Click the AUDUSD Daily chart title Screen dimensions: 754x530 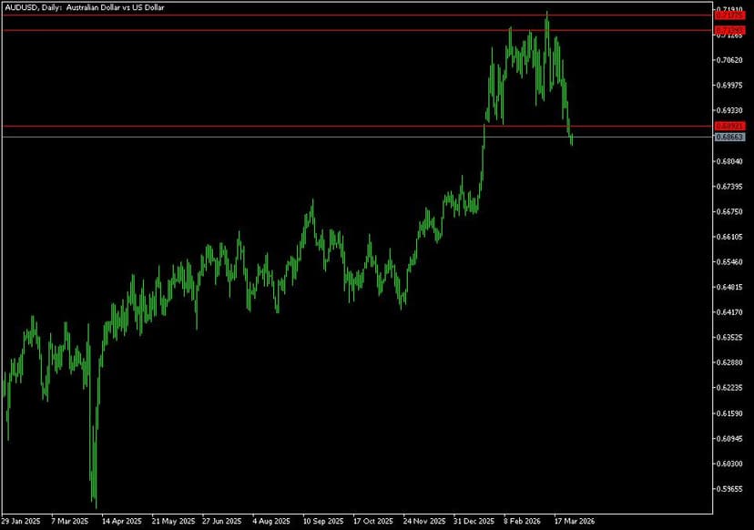click(x=75, y=7)
